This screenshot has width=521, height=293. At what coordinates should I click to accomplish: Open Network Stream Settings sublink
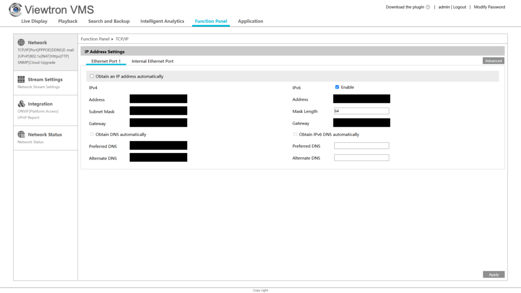pyautogui.click(x=39, y=87)
